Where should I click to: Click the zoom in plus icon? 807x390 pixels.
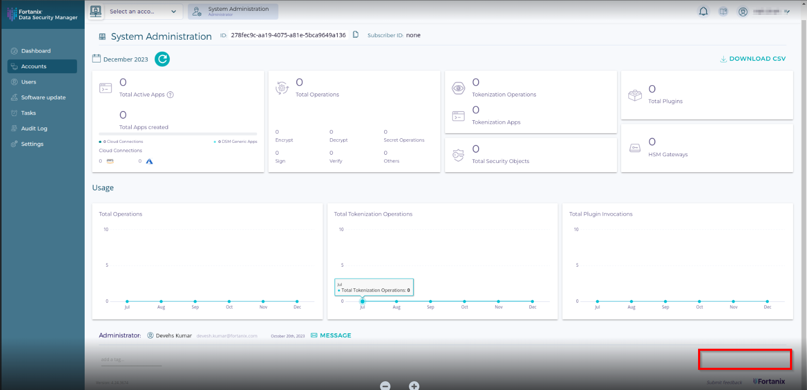414,385
